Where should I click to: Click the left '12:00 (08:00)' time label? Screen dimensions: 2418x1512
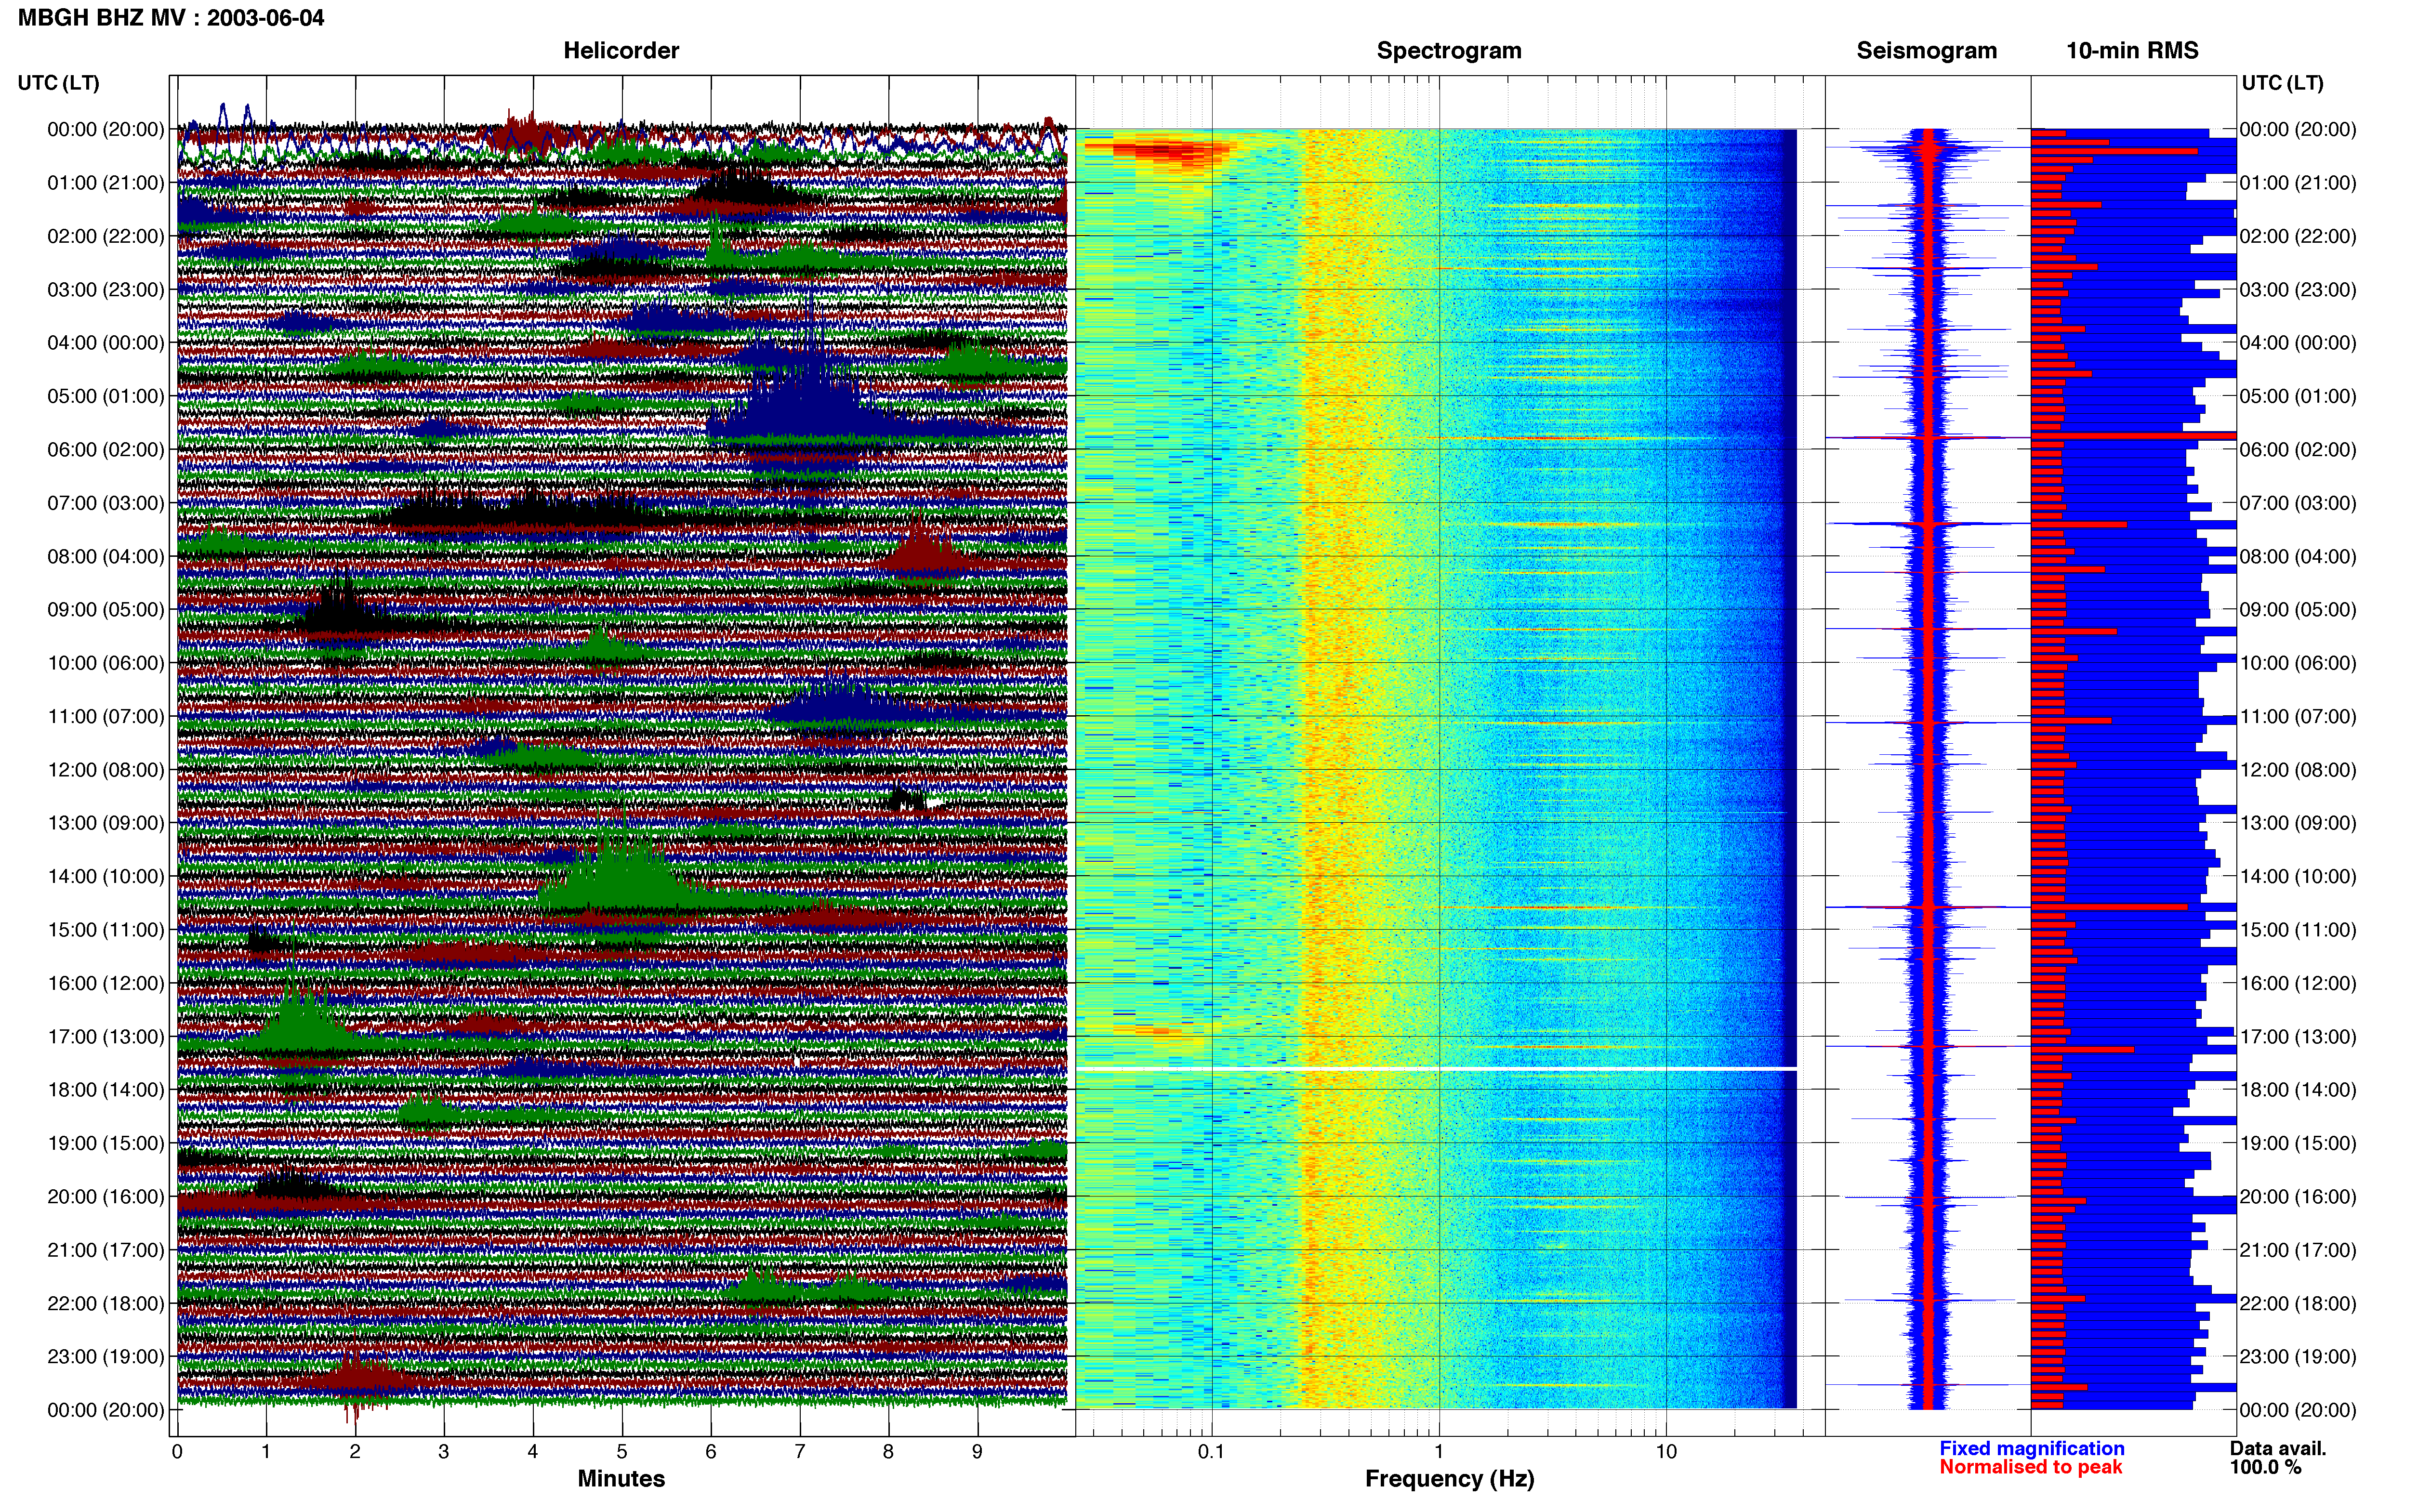tap(105, 770)
